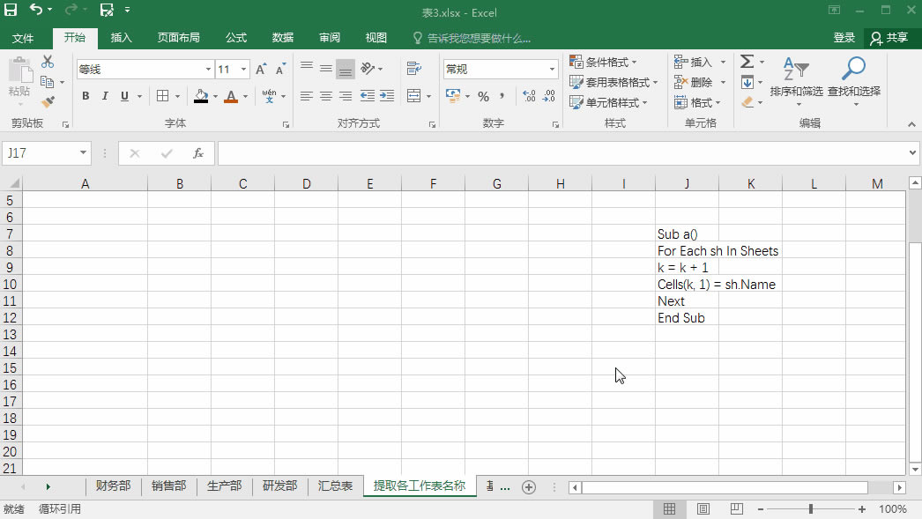Open 套用表格格式 table format dropdown

(x=613, y=82)
